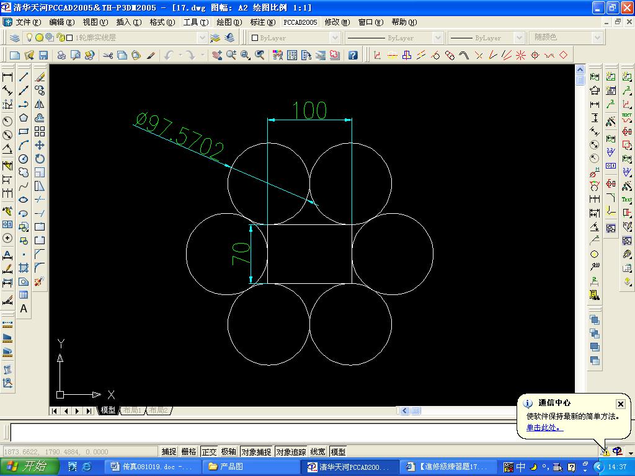Open the 绘图(D) menu

click(x=229, y=22)
